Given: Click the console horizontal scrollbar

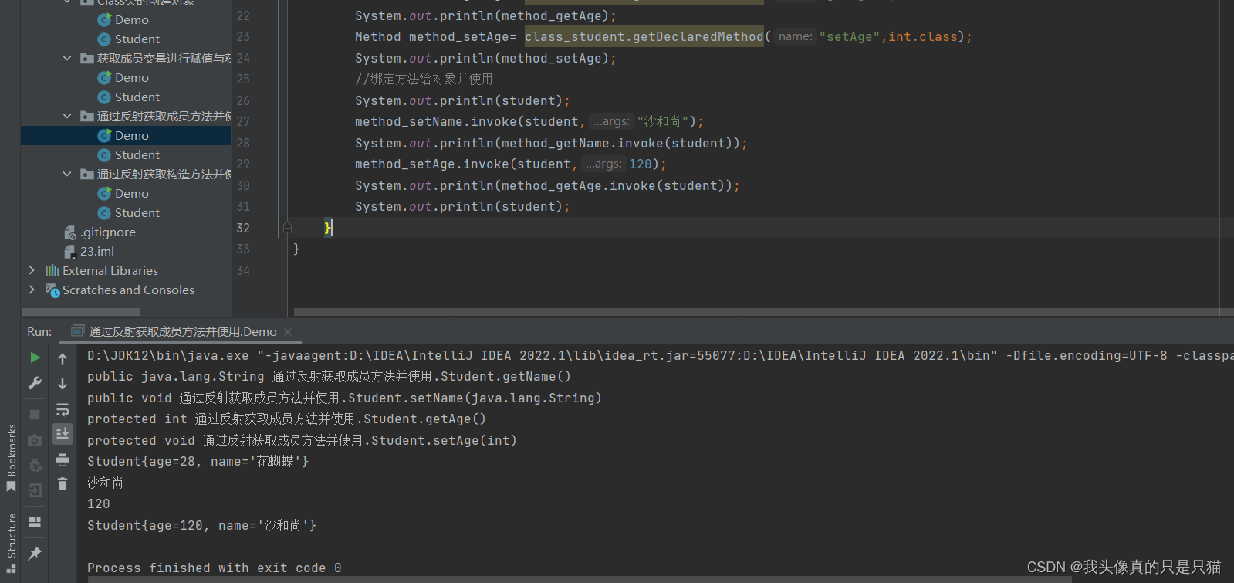Looking at the screenshot, I should coord(579,579).
